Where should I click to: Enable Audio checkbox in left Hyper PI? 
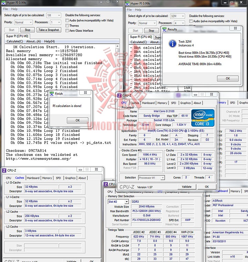(67, 20)
